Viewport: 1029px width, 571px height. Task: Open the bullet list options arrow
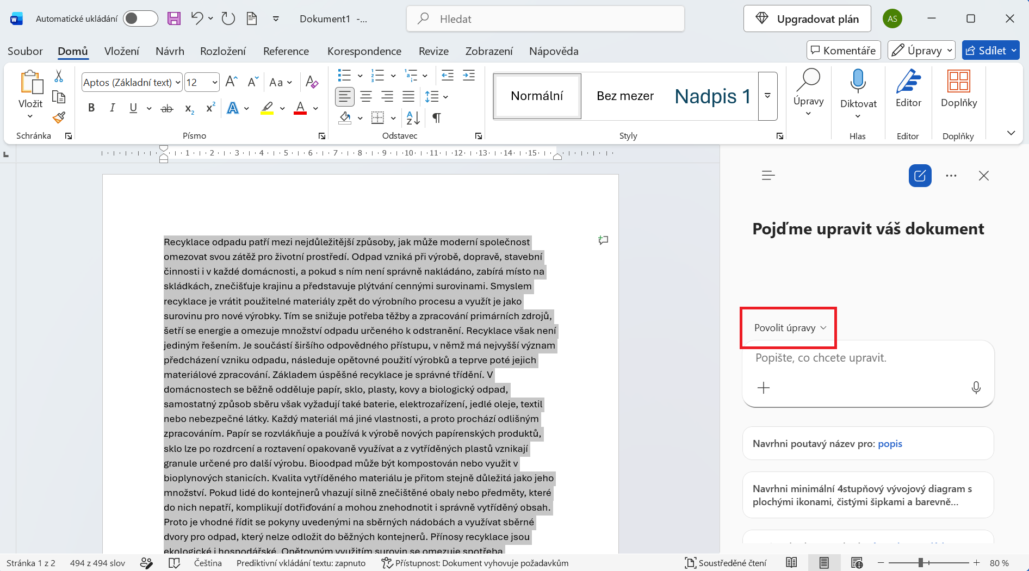(x=359, y=76)
